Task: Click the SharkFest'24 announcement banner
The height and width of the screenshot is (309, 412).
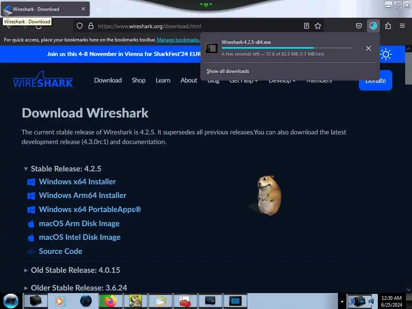Action: (x=124, y=54)
